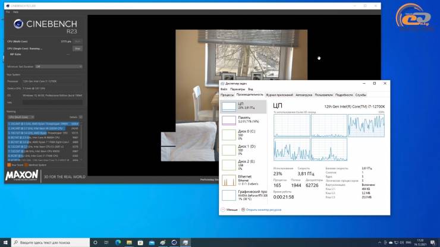440x247 pixels.
Task: Click the Info input field in Cinebench
Action: pyautogui.click(x=52, y=103)
